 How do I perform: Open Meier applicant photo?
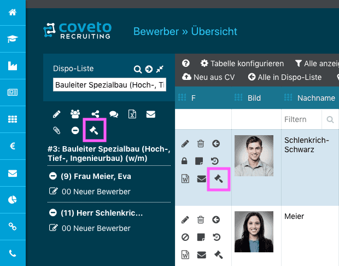[254, 232]
